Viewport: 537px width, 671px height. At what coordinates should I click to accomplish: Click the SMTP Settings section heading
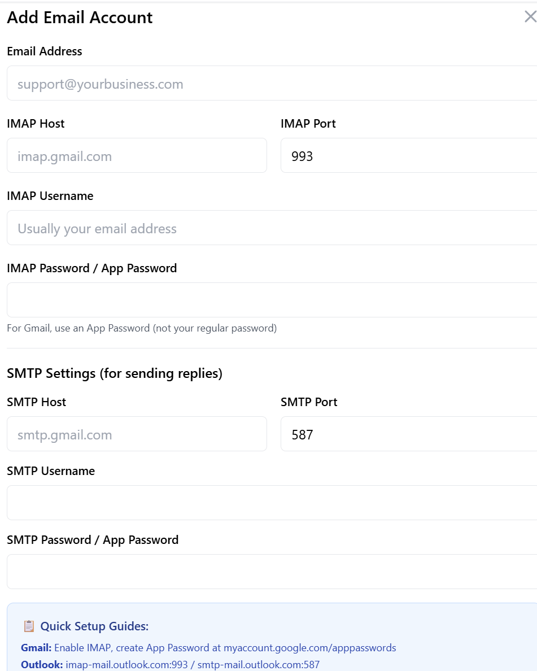[114, 373]
